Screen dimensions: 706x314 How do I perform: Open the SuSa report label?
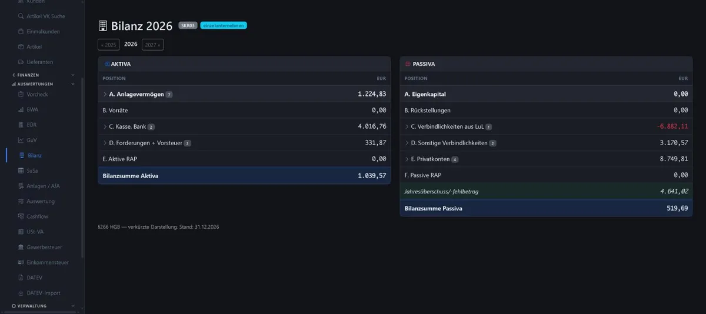coord(33,171)
